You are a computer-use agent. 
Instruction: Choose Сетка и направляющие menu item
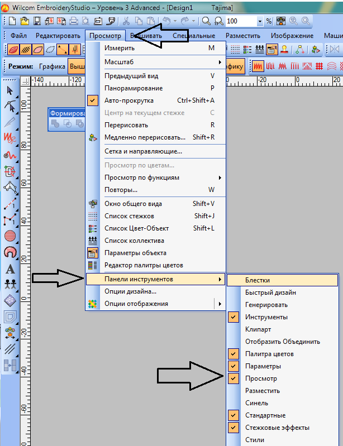(155, 151)
